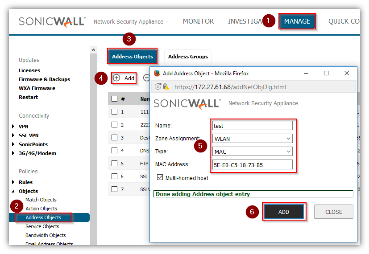Minimize the Add Address Object window
This screenshot has width=369, height=254.
pyautogui.click(x=306, y=73)
